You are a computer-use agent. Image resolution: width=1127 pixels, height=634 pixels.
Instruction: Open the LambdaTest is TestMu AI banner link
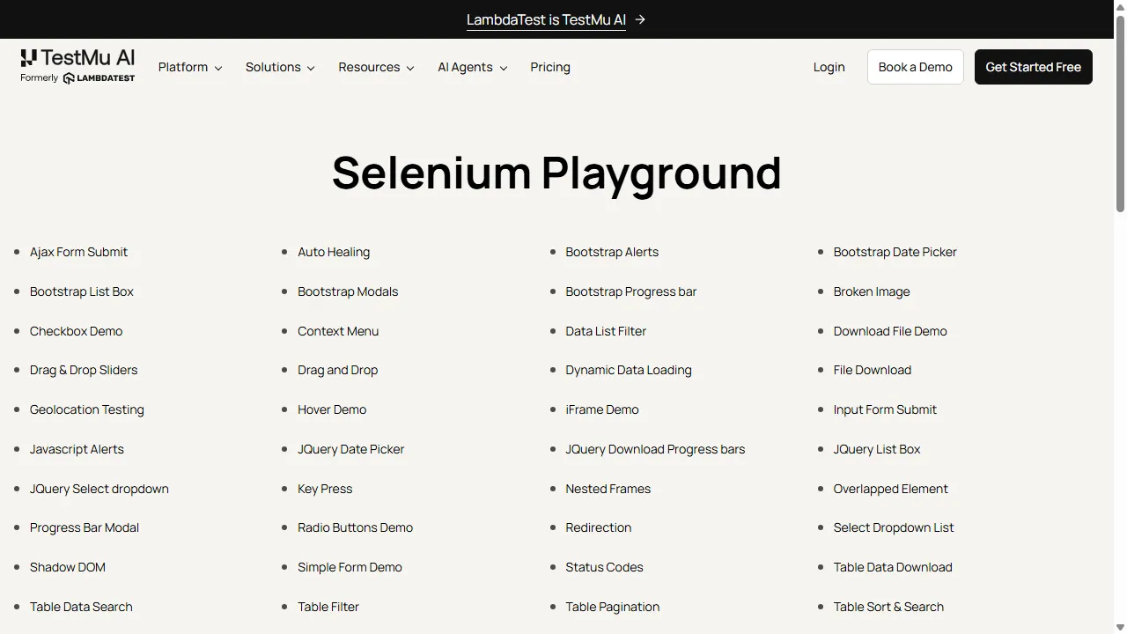[x=546, y=19]
